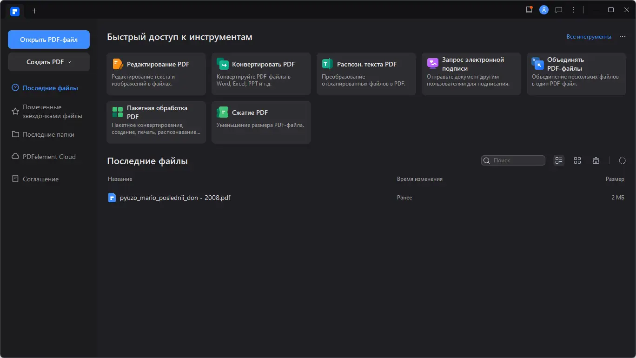Open Запрос электронной подписи tool
This screenshot has width=636, height=358.
tap(471, 73)
